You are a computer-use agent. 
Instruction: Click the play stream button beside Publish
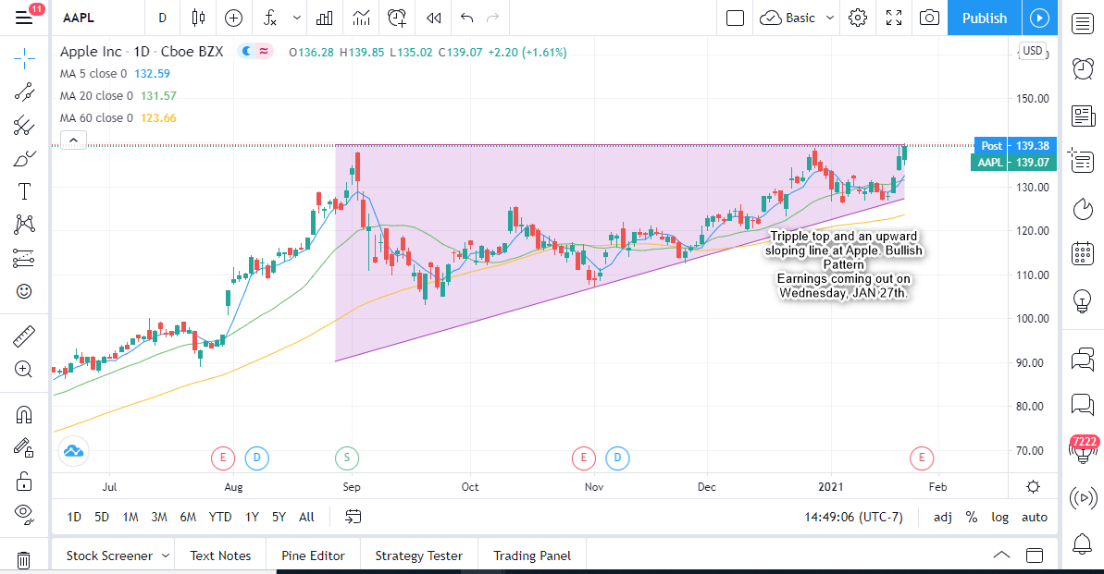tap(1039, 18)
